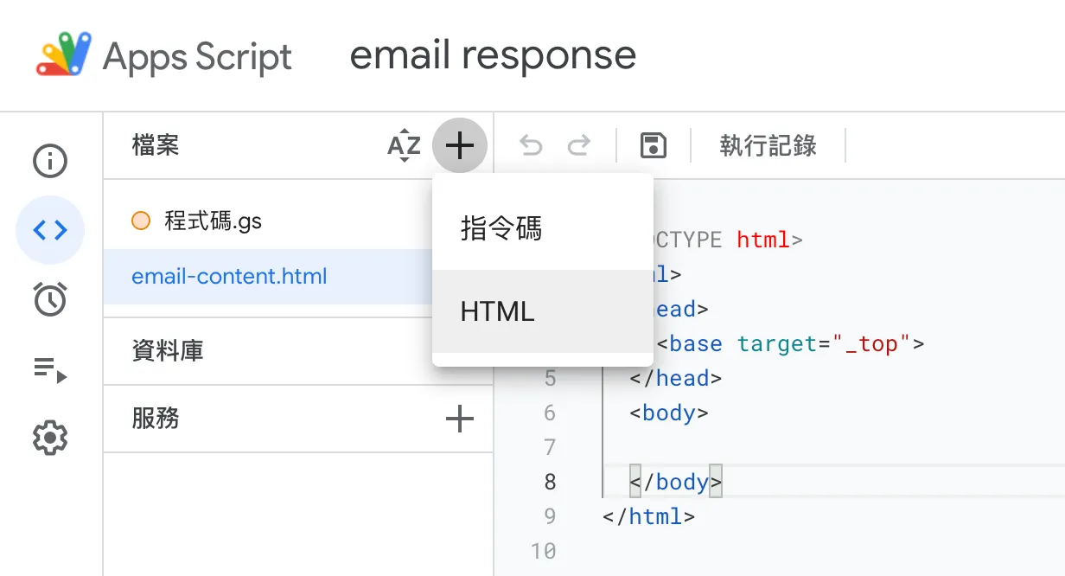Image resolution: width=1065 pixels, height=576 pixels.
Task: Place cursor on the closing </body> tag
Action: click(x=676, y=482)
